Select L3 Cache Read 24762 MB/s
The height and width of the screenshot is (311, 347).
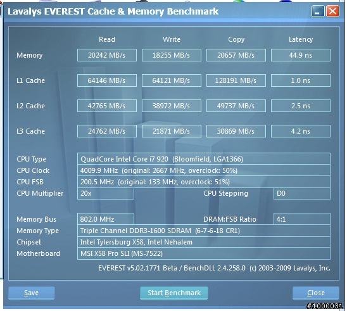pyautogui.click(x=107, y=131)
